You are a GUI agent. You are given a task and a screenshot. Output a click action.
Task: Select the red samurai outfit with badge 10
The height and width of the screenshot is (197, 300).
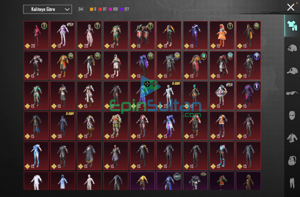(x=222, y=65)
